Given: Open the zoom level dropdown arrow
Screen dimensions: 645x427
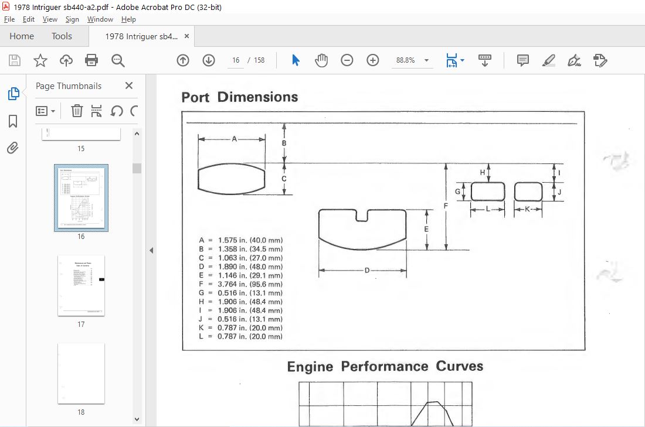Looking at the screenshot, I should coord(426,60).
